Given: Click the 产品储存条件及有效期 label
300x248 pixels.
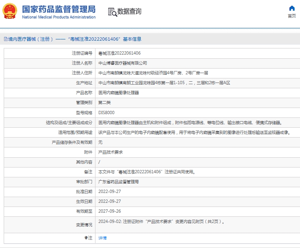Looking at the screenshot, I should (72, 142).
